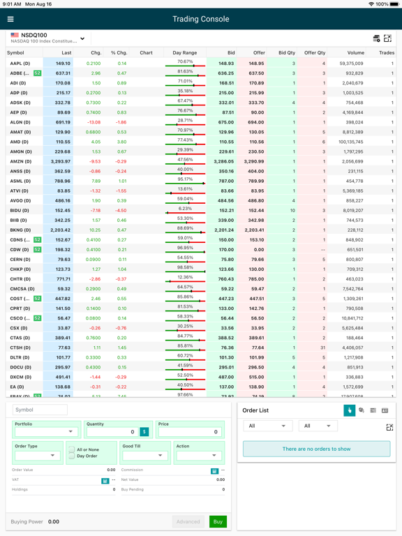Screen dimensions: 402x536
Task: Switch Order List to card view icon
Action: tap(385, 410)
